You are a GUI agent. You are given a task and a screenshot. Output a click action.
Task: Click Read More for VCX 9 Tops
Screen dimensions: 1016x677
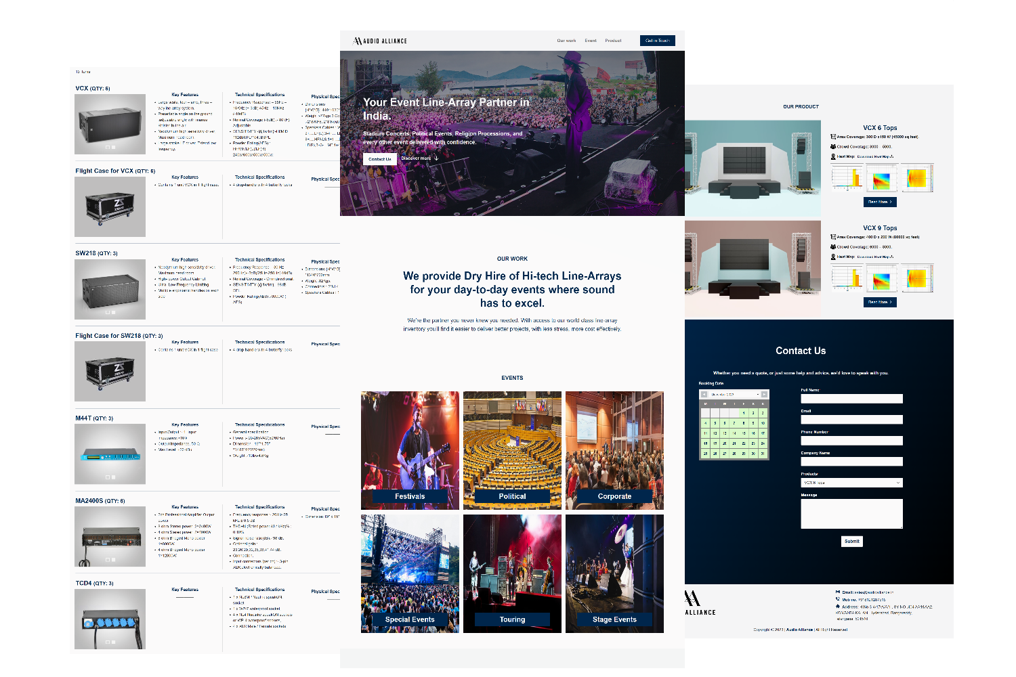click(880, 302)
